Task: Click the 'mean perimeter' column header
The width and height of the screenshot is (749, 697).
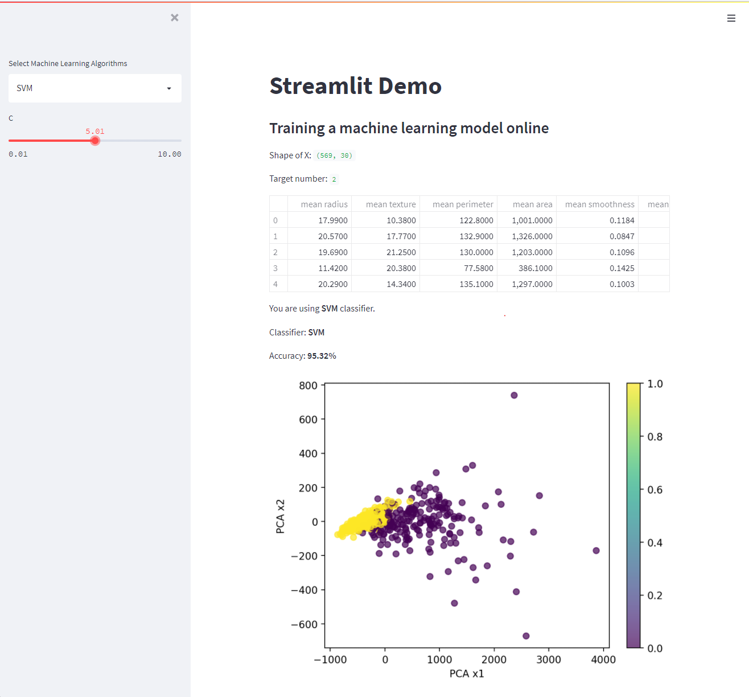Action: click(459, 204)
